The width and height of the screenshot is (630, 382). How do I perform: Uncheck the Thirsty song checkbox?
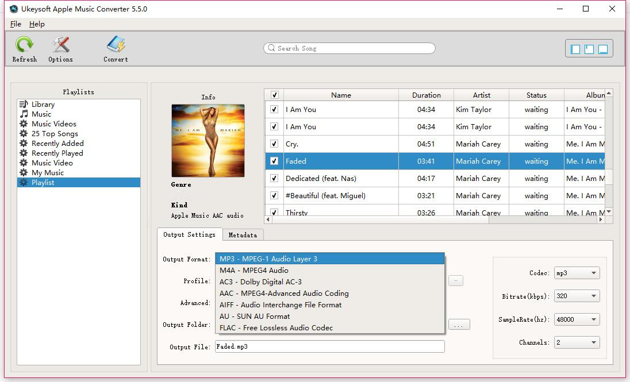(274, 212)
